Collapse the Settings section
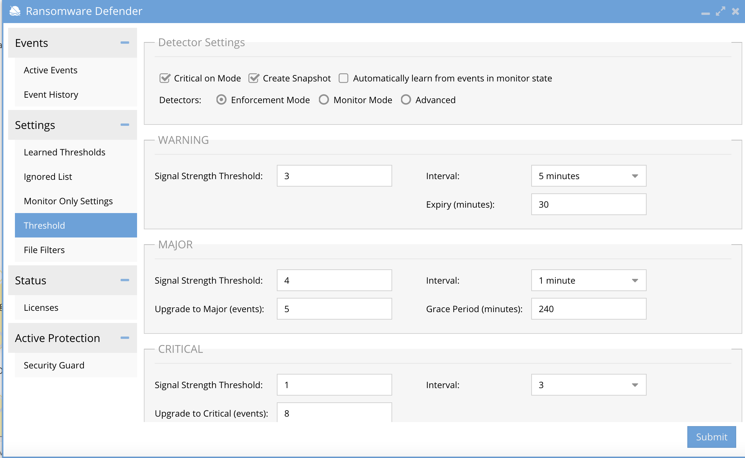Image resolution: width=745 pixels, height=458 pixels. pyautogui.click(x=125, y=125)
